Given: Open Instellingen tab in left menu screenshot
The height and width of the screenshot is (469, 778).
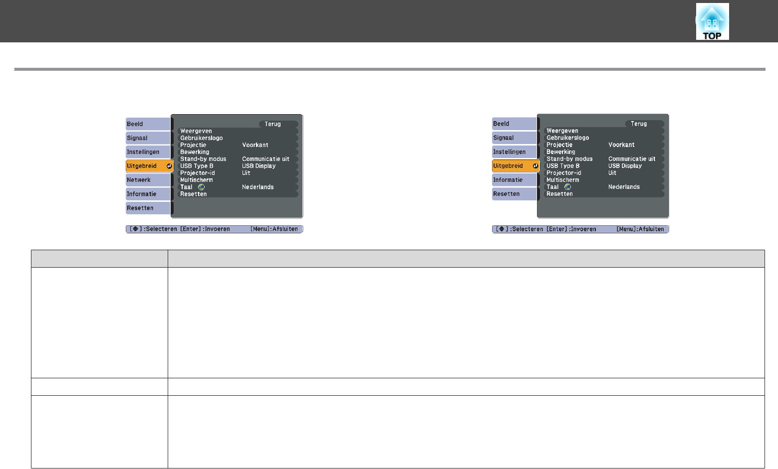Looking at the screenshot, I should pyautogui.click(x=149, y=152).
